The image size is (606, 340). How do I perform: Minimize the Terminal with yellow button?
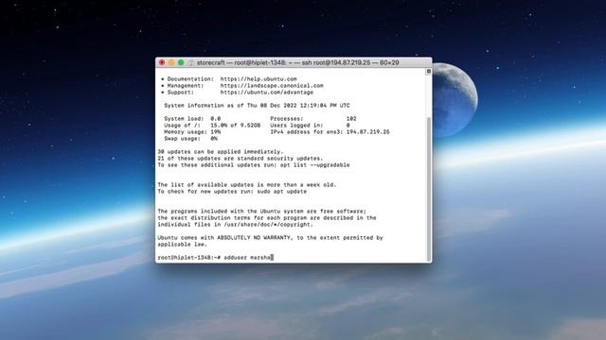coord(171,62)
